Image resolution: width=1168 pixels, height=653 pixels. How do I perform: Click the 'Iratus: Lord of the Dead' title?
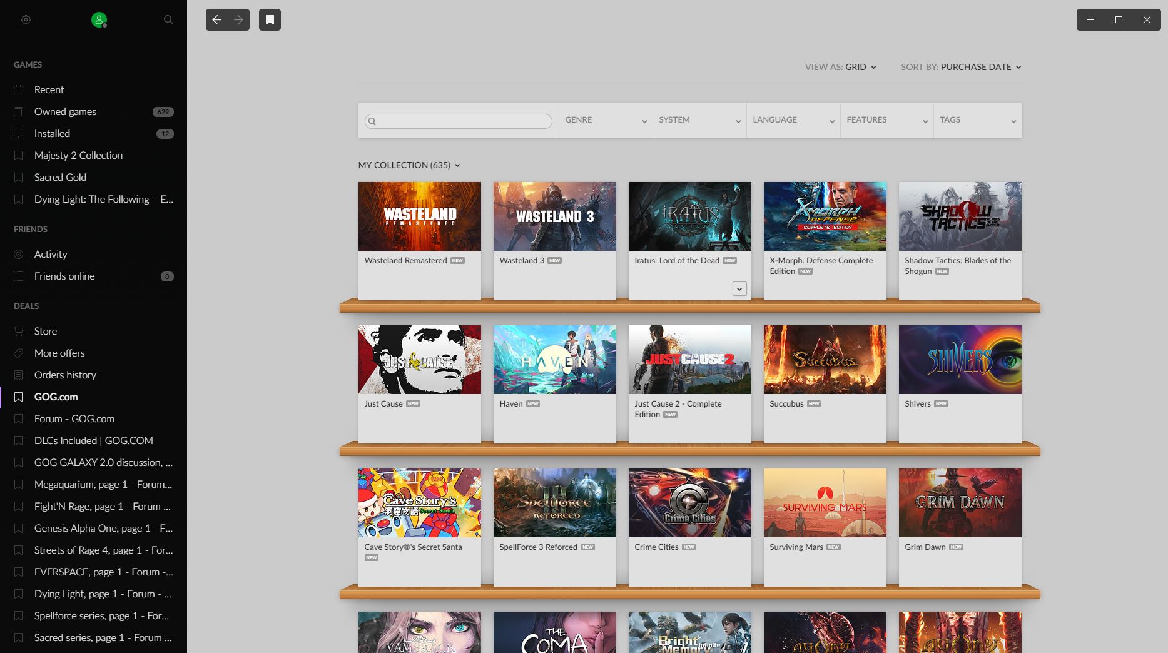677,260
